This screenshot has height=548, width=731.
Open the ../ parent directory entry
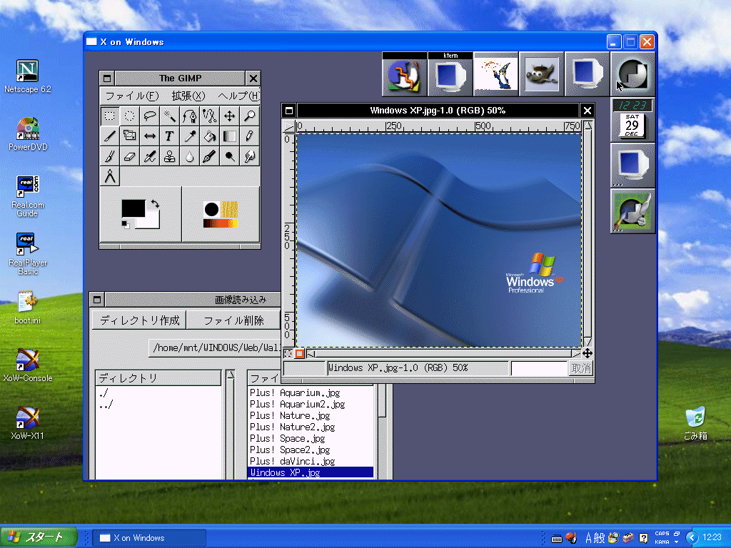(x=158, y=405)
